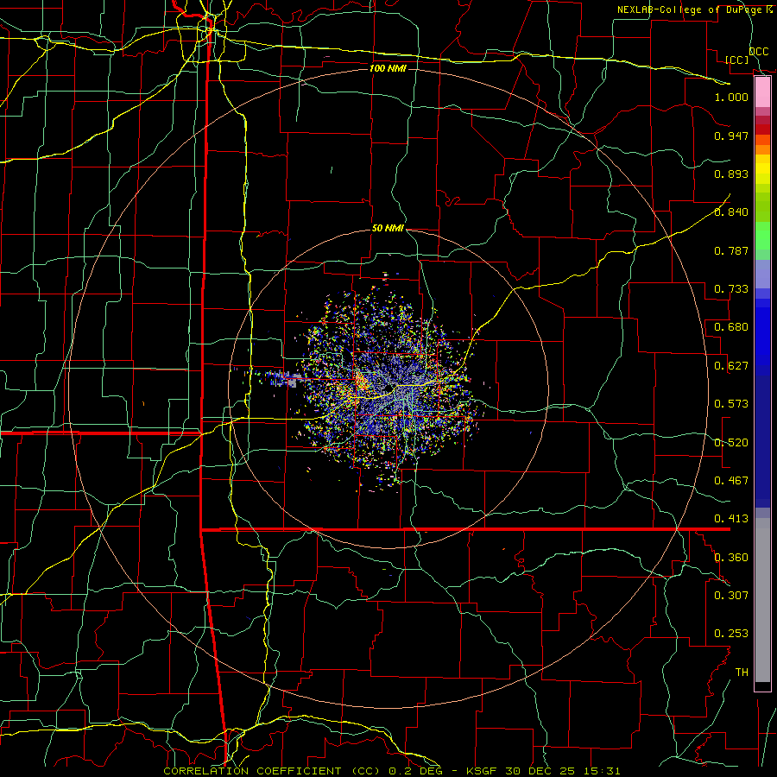Screen dimensions: 777x777
Task: Click the bright green segment of the color bar
Action: click(x=762, y=236)
